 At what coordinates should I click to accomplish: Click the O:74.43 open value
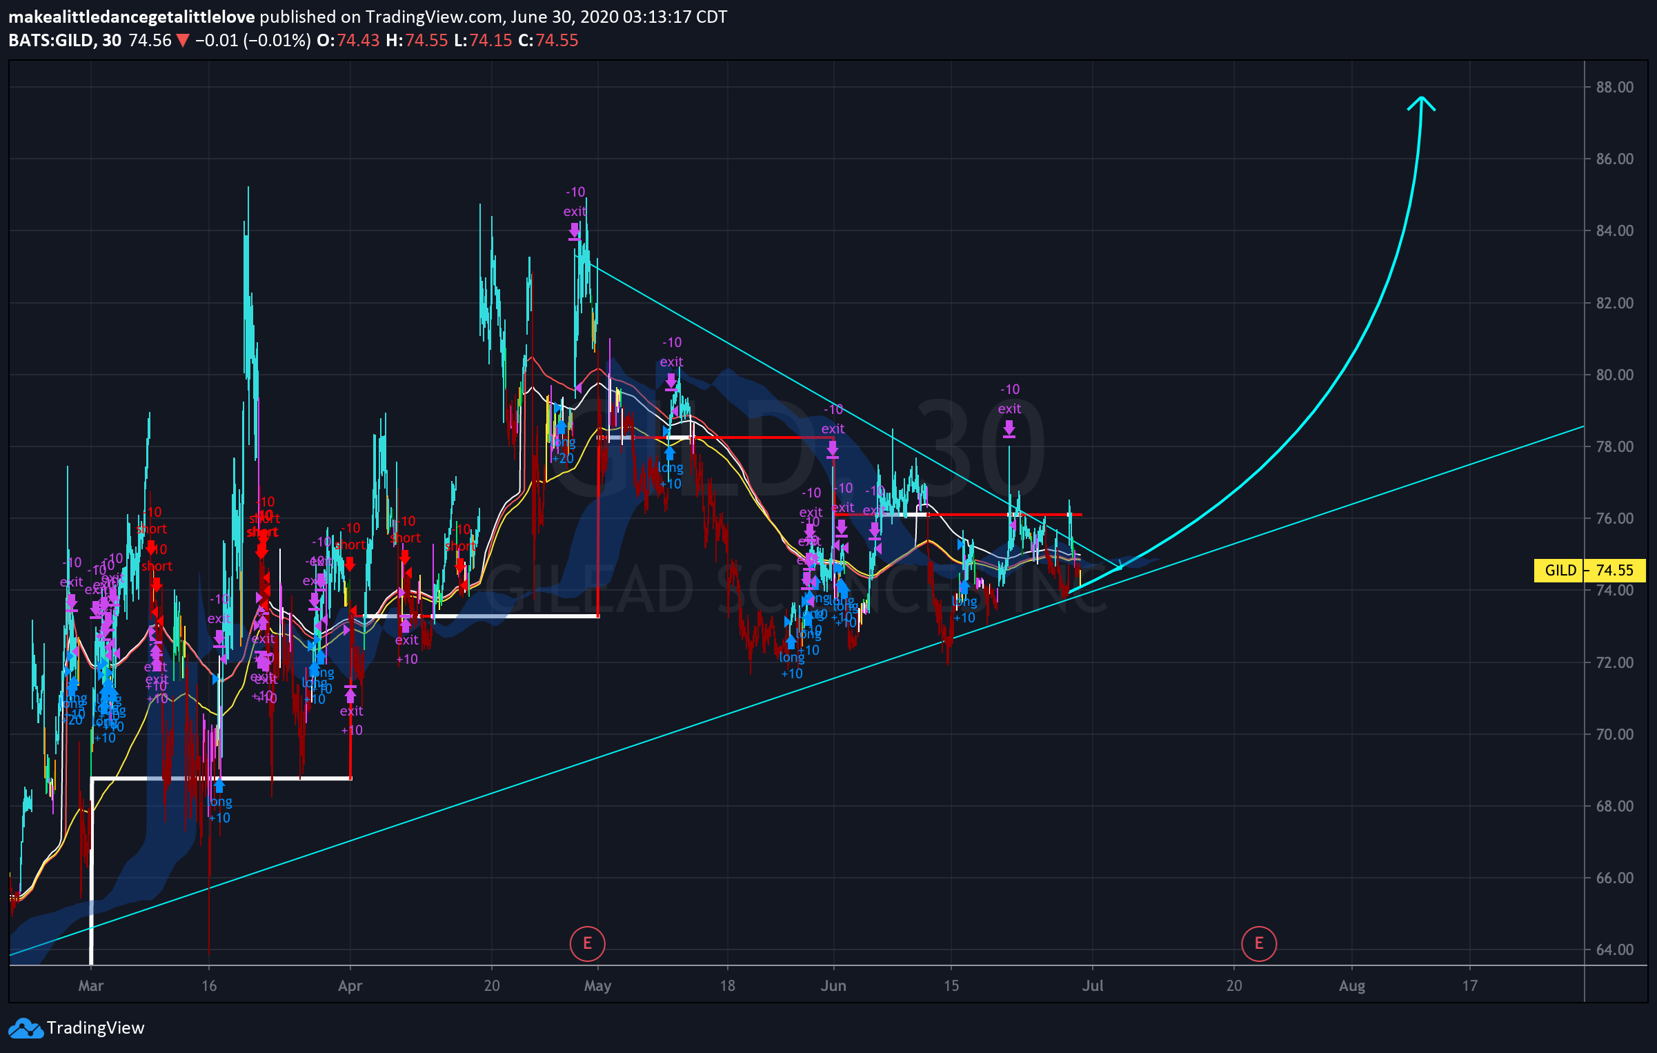point(348,41)
